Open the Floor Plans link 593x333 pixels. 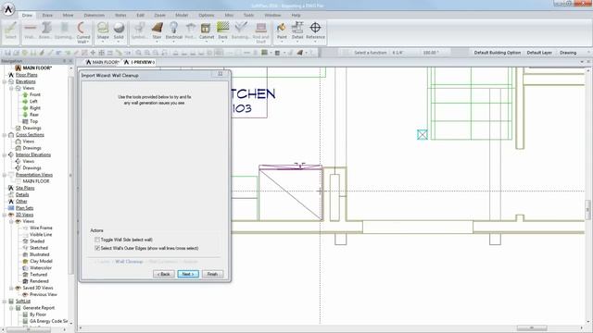coord(27,75)
